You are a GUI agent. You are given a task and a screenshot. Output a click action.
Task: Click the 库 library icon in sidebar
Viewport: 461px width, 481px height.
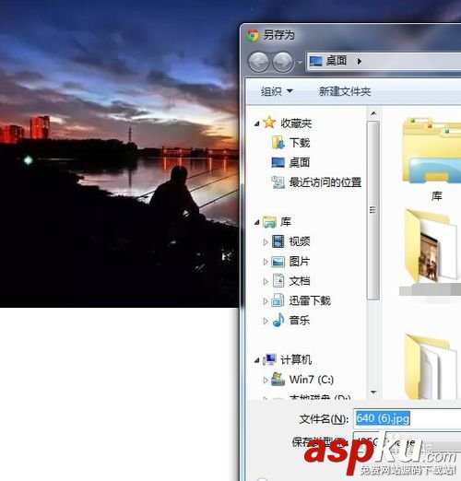click(269, 222)
